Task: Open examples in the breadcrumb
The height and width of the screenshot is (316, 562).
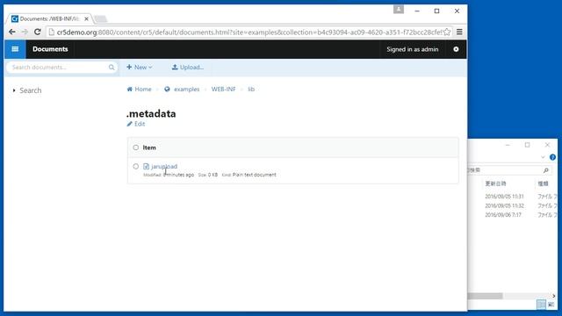Action: pyautogui.click(x=182, y=90)
